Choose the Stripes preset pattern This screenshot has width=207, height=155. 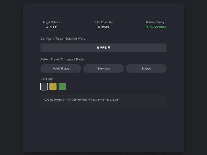[146, 69]
